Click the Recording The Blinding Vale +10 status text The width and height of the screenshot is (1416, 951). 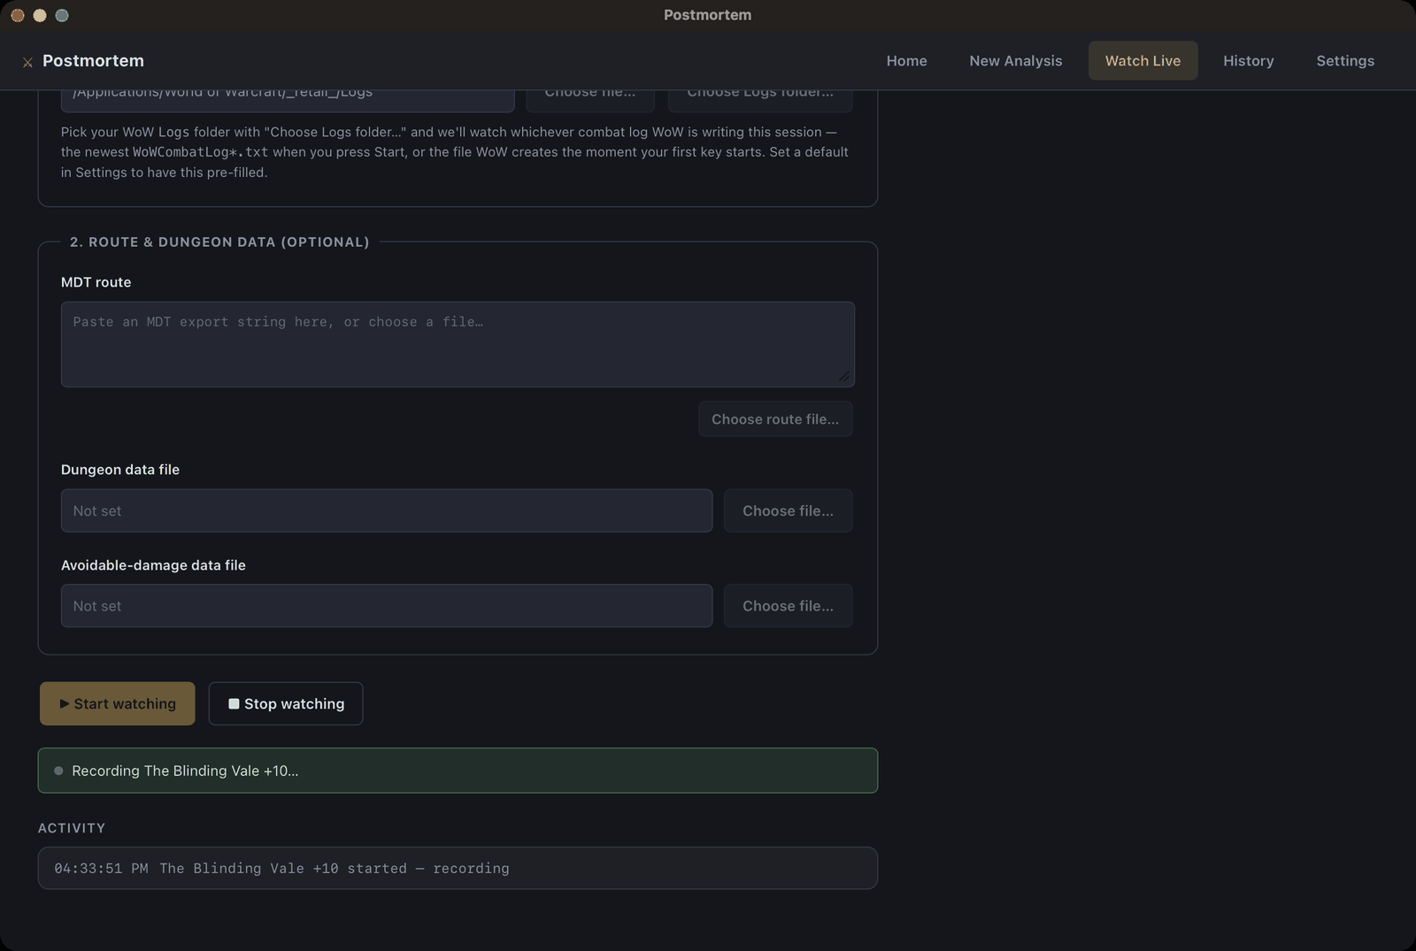tap(185, 771)
